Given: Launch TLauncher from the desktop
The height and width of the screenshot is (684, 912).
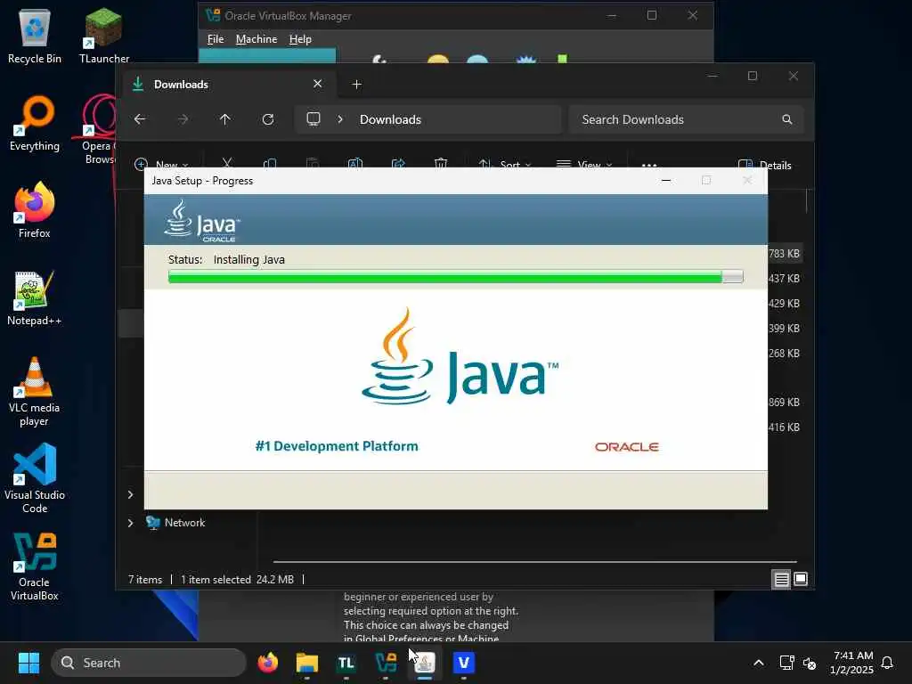Looking at the screenshot, I should (x=103, y=37).
